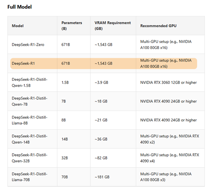The image size is (210, 191).
Task: Click the DeepSeek-R1-Zero model cell
Action: (28, 44)
